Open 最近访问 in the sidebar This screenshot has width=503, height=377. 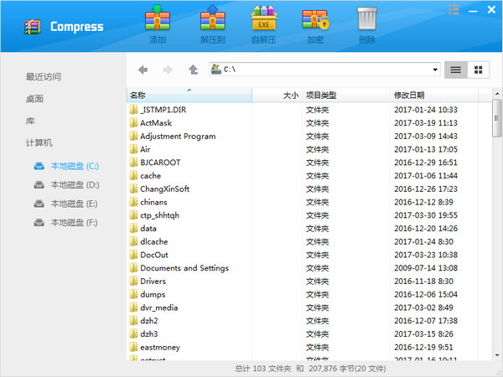(x=43, y=77)
